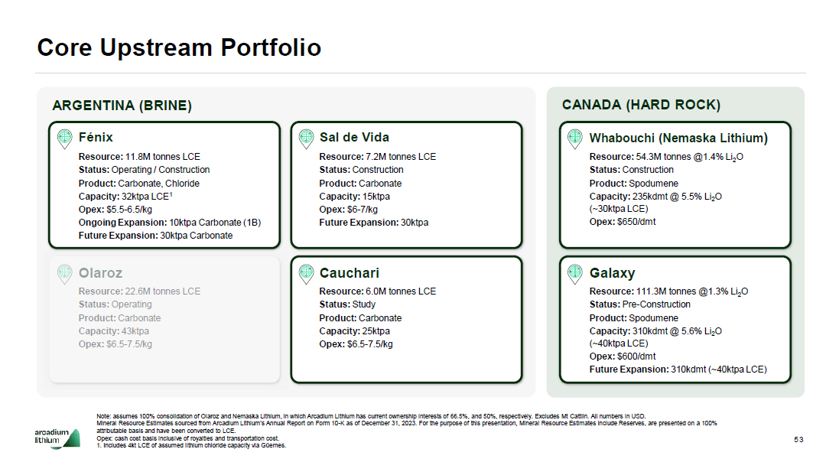839x472 pixels.
Task: Select 'Resource: 6.0M tonnes LCE' line
Action: tap(378, 291)
